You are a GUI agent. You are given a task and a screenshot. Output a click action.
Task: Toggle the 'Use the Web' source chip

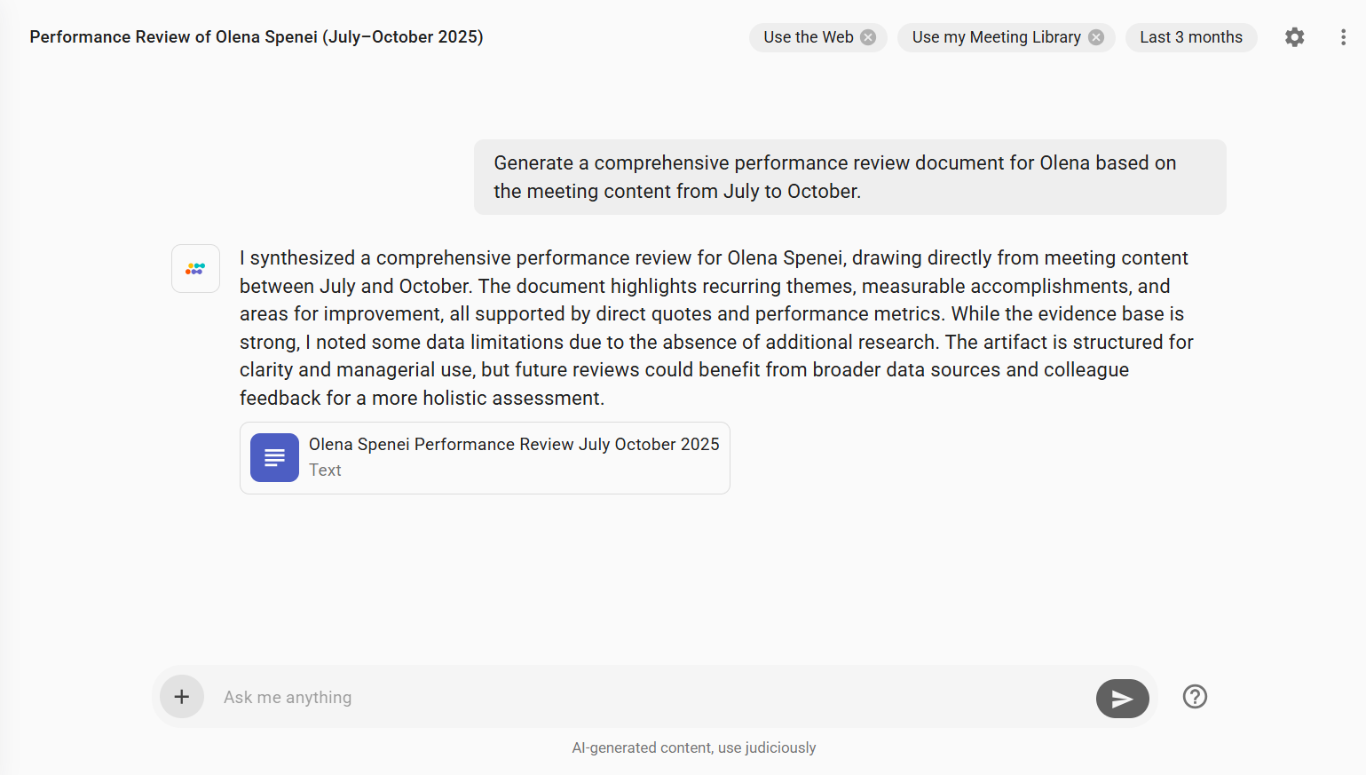(807, 37)
